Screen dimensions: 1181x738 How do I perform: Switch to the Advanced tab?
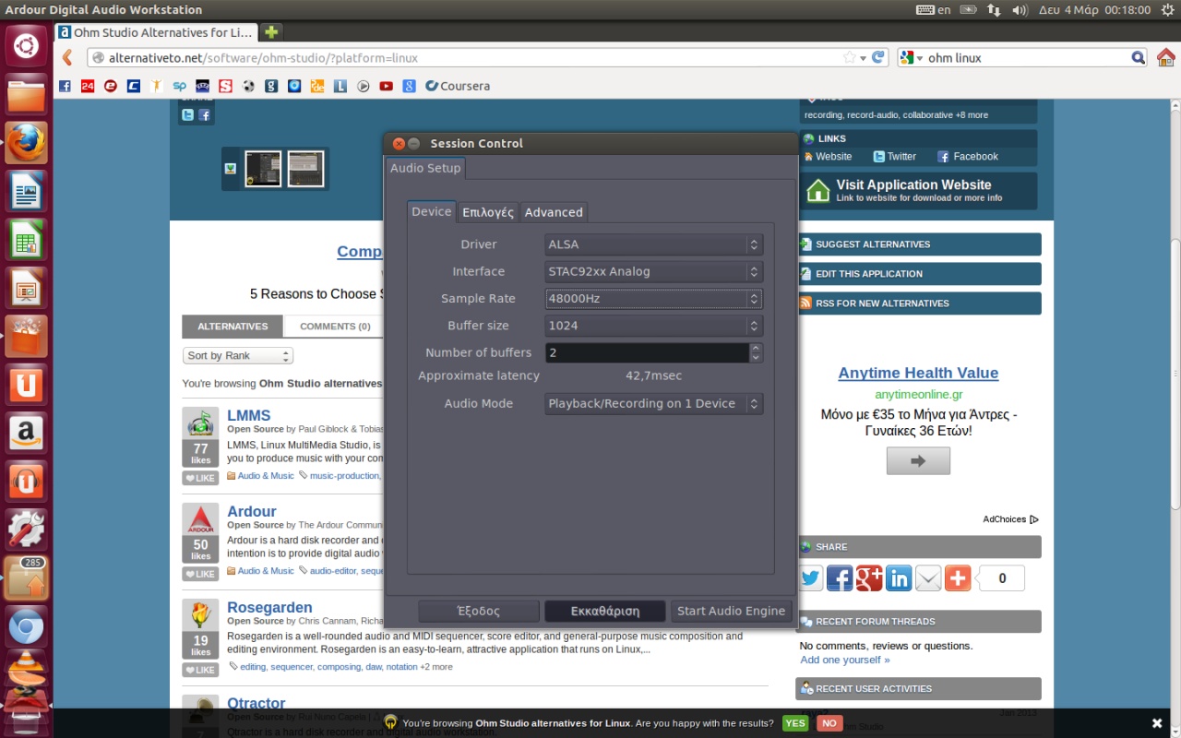pos(554,212)
